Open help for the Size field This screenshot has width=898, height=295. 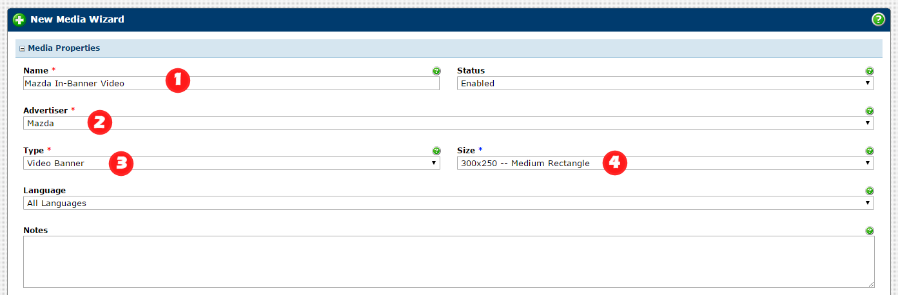coord(870,151)
